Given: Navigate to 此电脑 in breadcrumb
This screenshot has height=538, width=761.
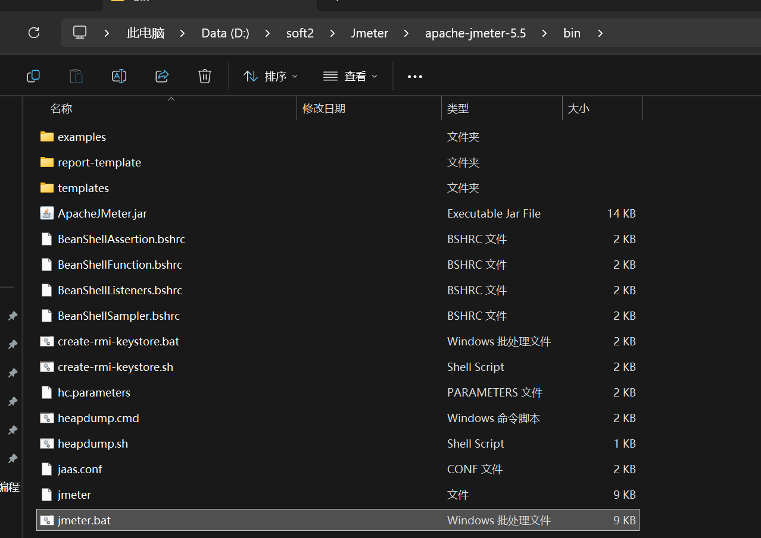Looking at the screenshot, I should click(145, 33).
